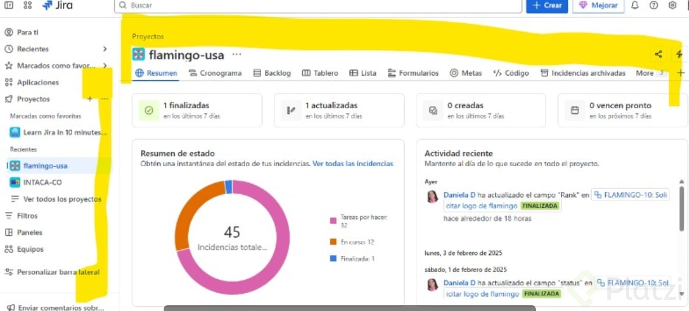
Task: Click the creadas card icon
Action: coord(433,110)
